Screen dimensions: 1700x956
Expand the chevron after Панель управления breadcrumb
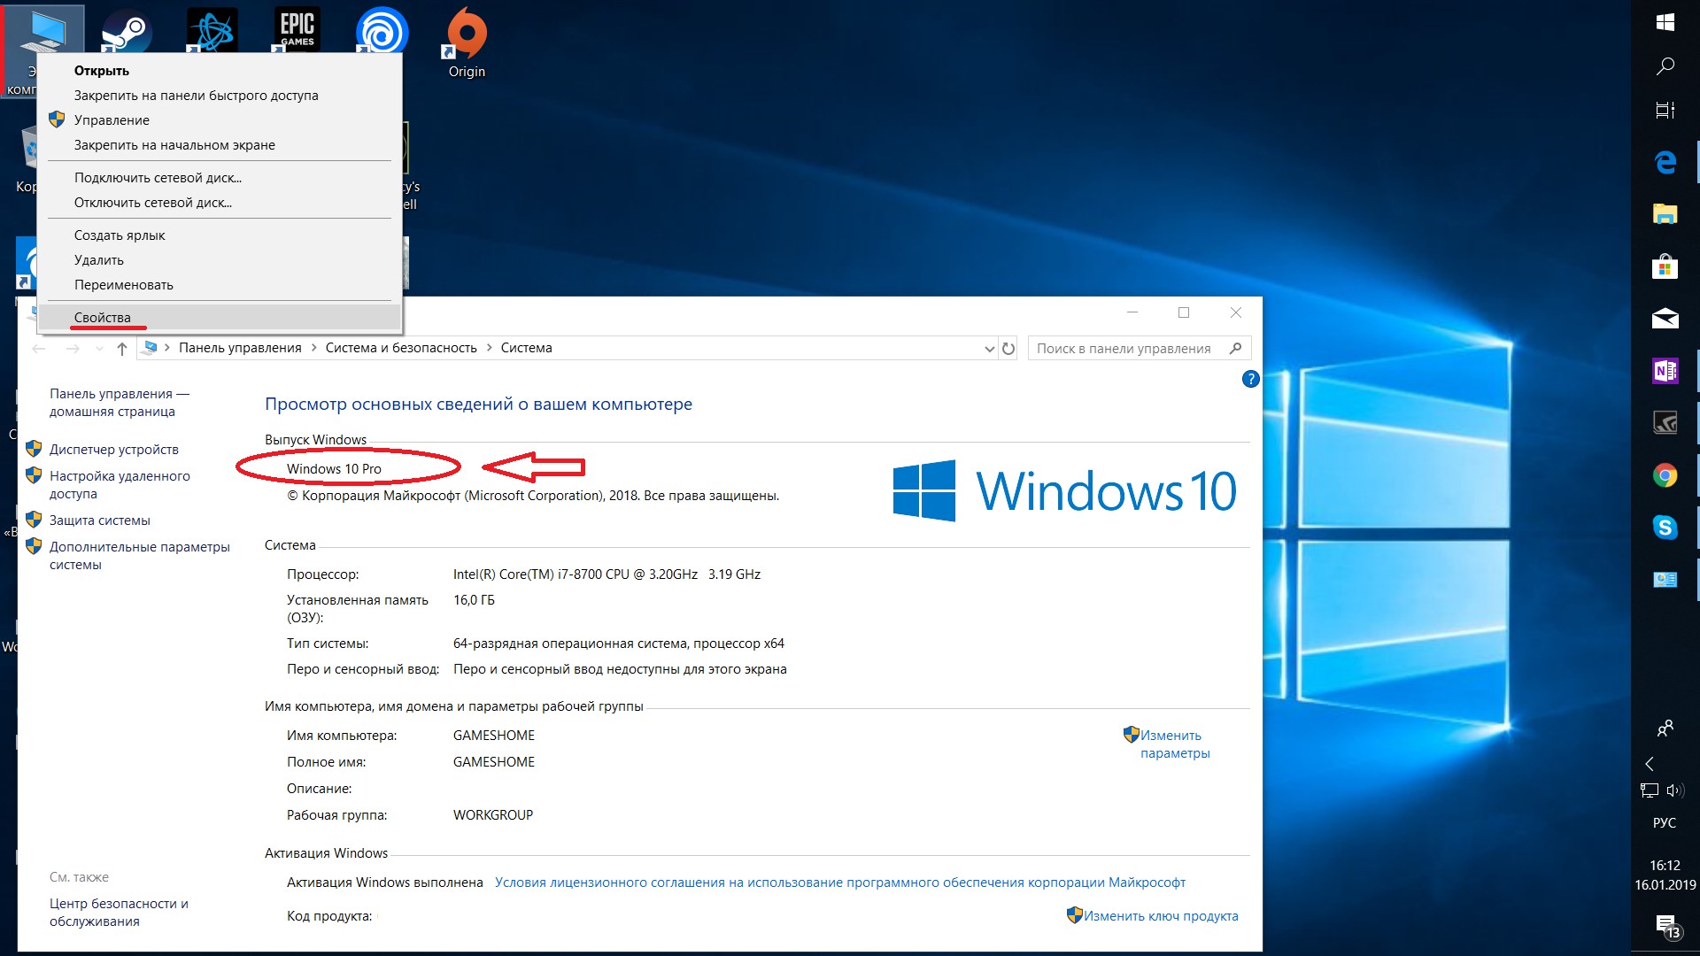(313, 348)
